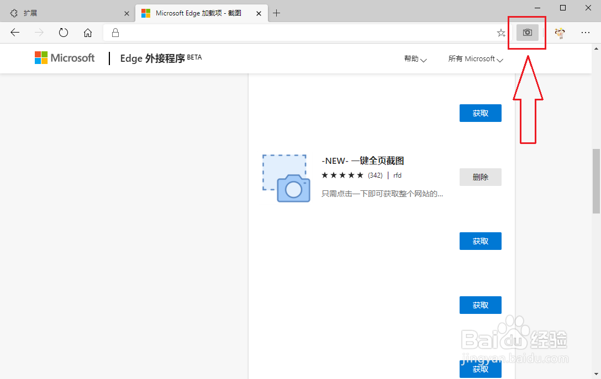Add page to favorites star
The width and height of the screenshot is (601, 379).
tap(501, 33)
